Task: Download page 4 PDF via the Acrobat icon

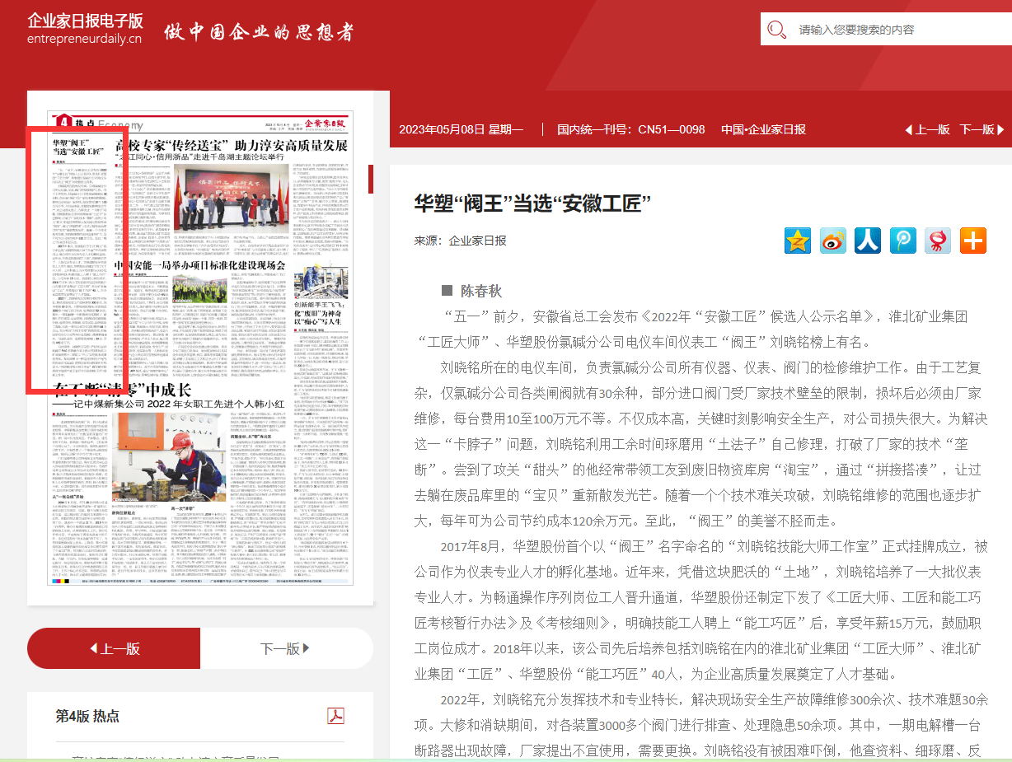Action: [x=335, y=715]
